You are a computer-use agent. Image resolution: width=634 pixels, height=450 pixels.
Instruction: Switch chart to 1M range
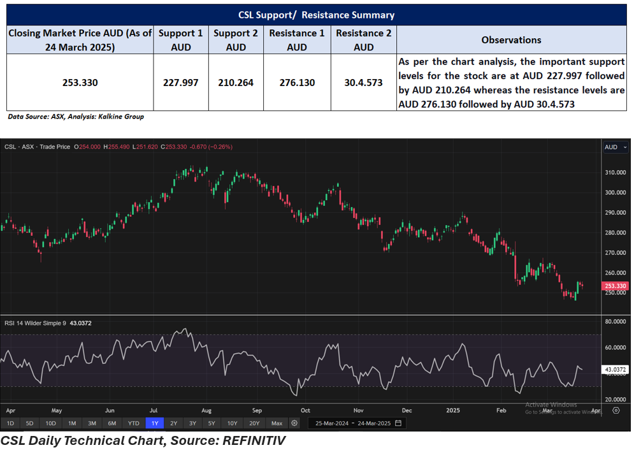(72, 423)
